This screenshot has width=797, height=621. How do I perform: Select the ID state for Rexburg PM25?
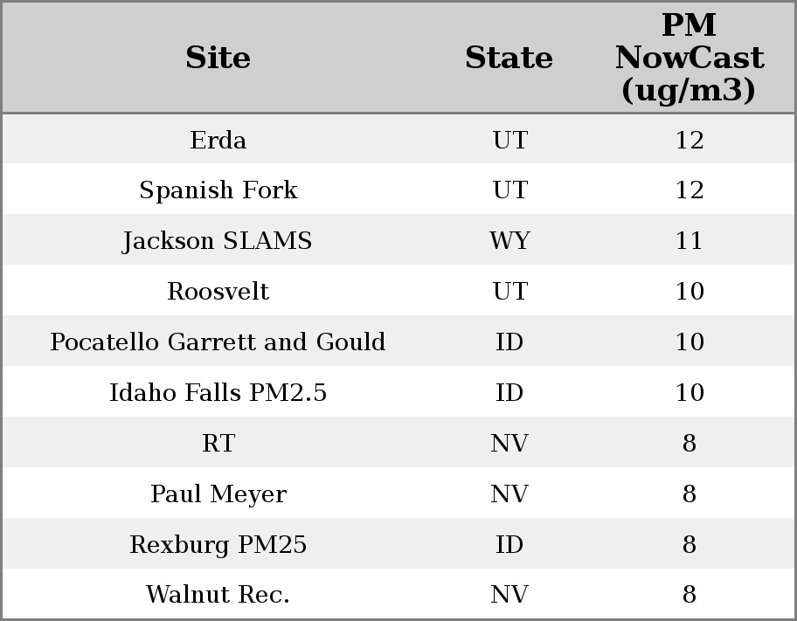pos(509,545)
